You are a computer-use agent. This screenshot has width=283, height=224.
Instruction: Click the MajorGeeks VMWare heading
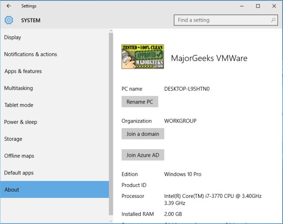pos(209,58)
